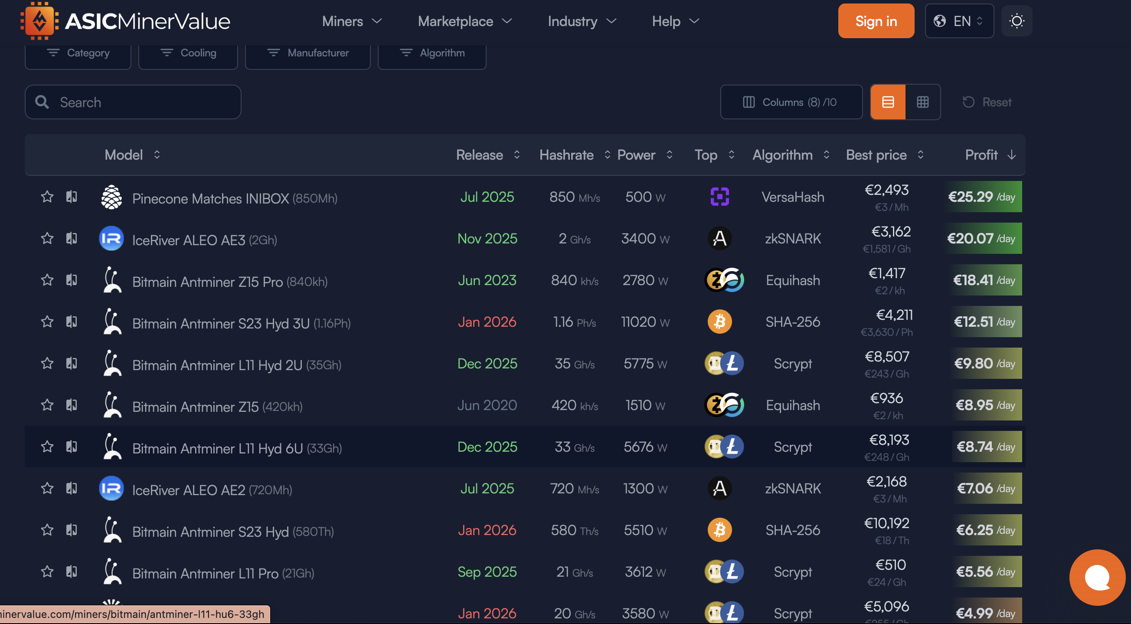1131x624 pixels.
Task: Click compare icon for Antminer Z15 Pro
Action: 72,280
